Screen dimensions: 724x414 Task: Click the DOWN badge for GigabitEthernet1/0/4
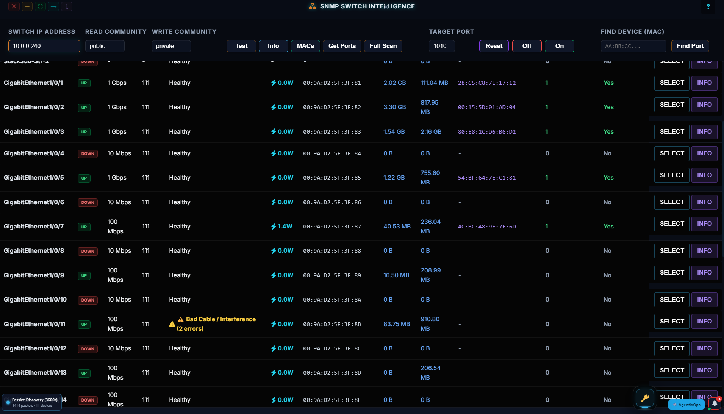click(88, 154)
